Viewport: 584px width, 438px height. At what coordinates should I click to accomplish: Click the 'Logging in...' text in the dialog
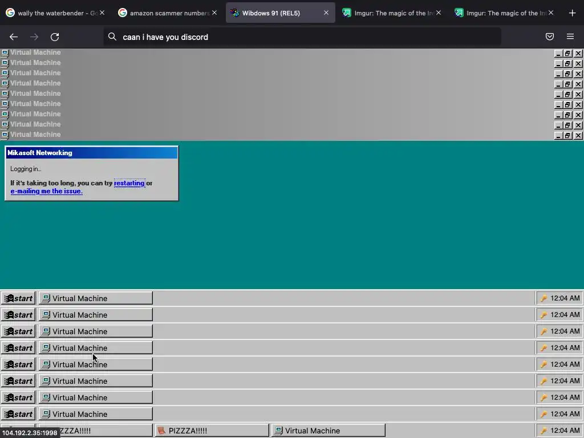point(26,169)
